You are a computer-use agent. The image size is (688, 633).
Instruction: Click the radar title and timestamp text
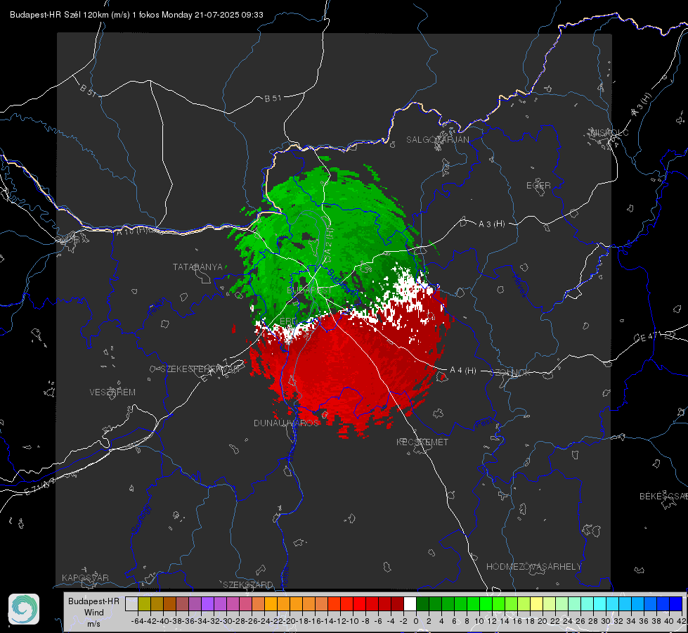coord(136,15)
